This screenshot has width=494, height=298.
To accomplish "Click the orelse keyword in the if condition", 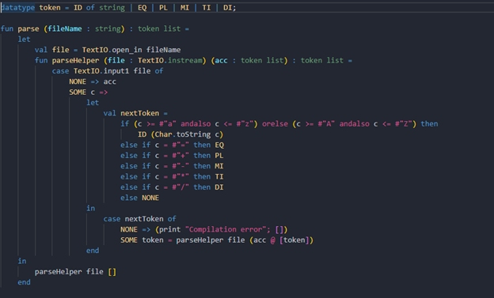I will [275, 124].
